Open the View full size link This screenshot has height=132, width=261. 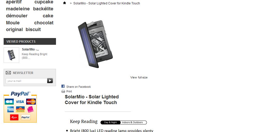click(x=139, y=77)
